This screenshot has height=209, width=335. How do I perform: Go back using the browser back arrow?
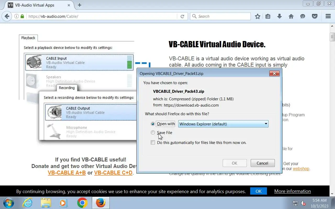pos(7,16)
